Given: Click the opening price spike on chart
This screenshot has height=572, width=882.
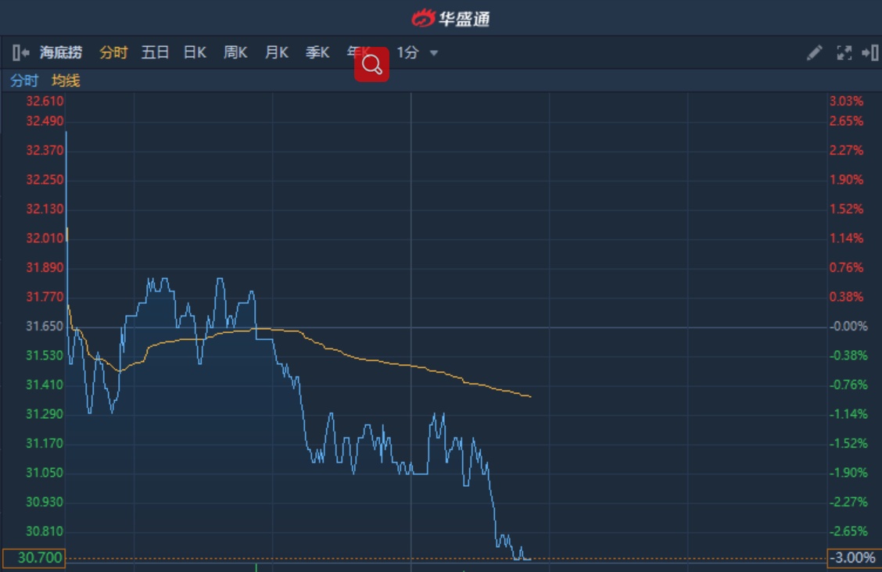Looking at the screenshot, I should (x=66, y=133).
